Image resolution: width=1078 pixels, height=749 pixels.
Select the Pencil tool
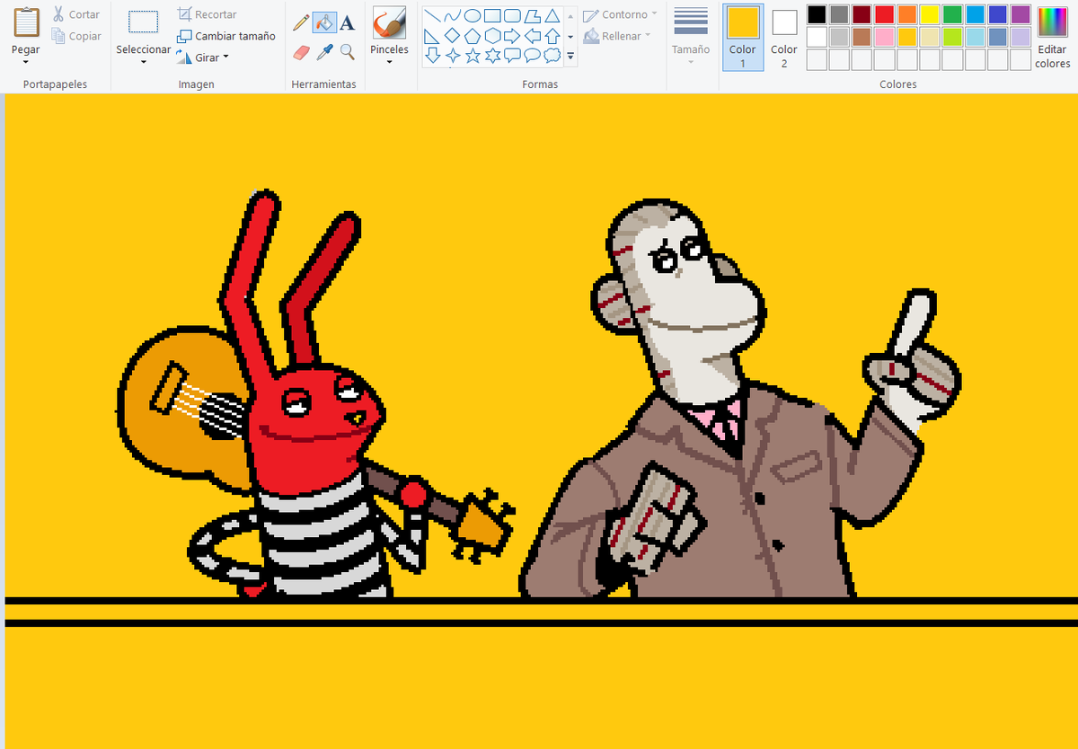click(302, 23)
